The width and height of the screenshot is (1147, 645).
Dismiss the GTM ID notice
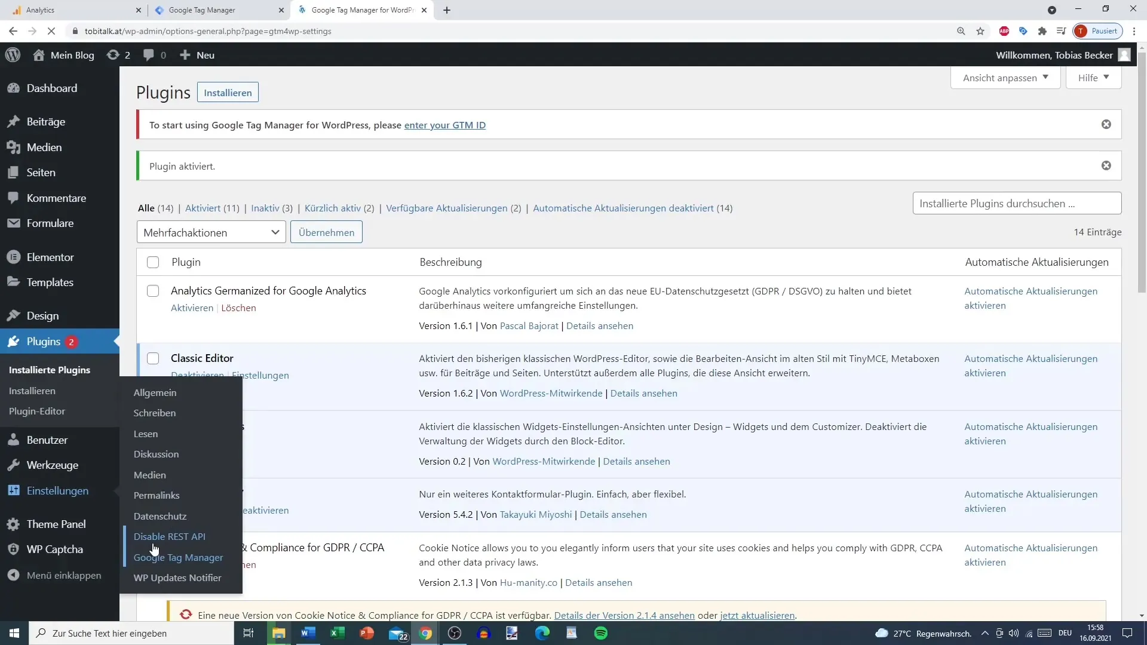[1106, 125]
